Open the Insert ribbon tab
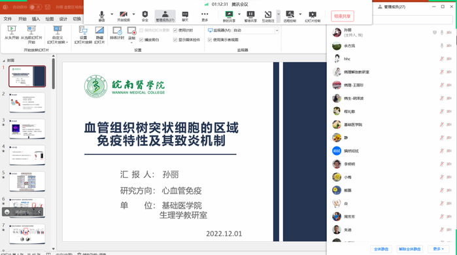457x255 pixels. coord(36,19)
